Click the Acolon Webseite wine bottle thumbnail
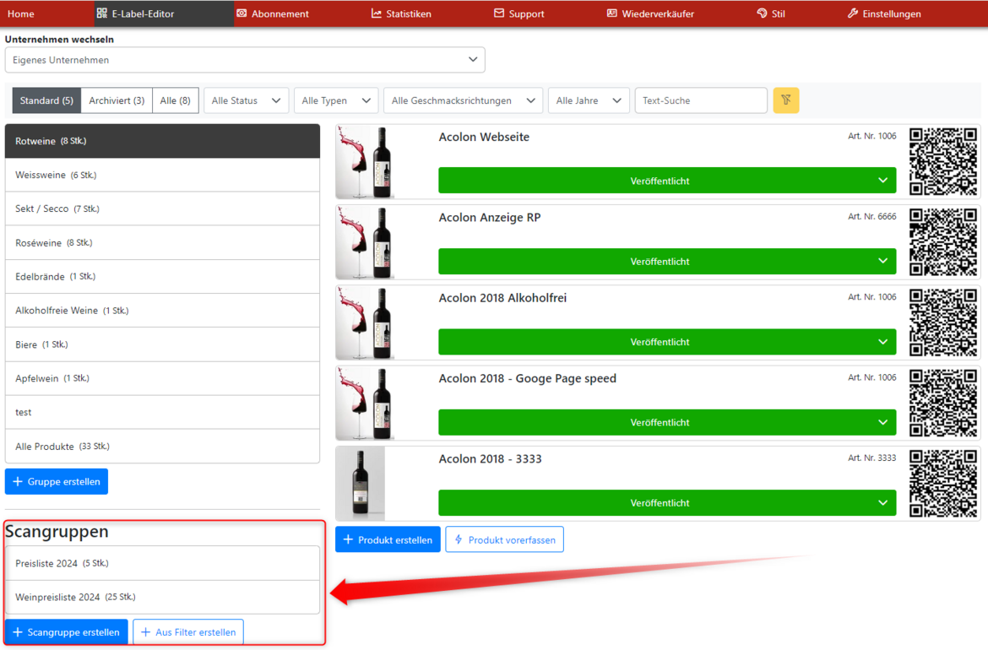 [365, 162]
